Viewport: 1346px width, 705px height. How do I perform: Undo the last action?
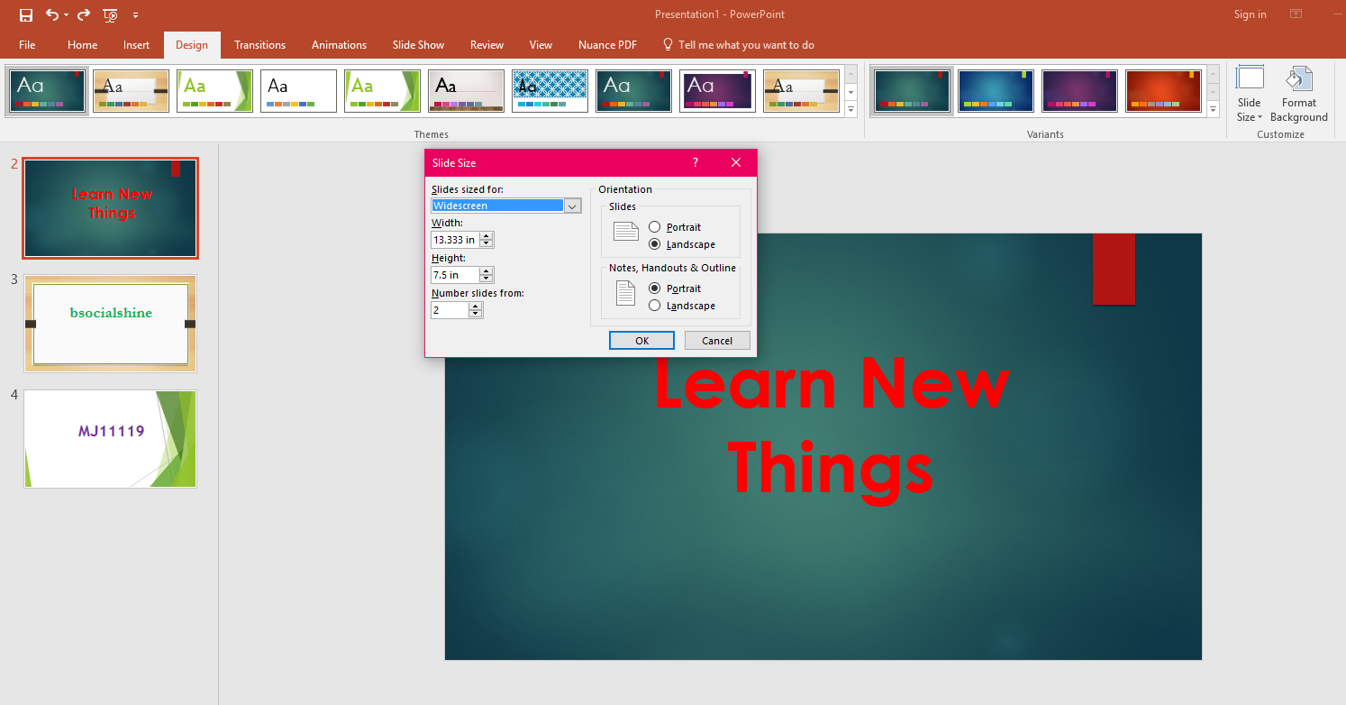(x=51, y=14)
